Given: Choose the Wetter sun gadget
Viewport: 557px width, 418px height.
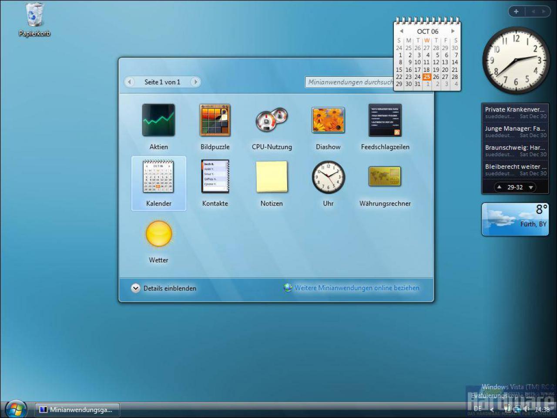Looking at the screenshot, I should tap(158, 233).
